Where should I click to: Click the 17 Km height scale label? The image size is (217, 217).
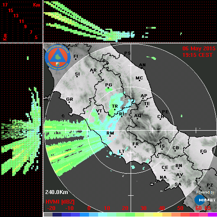5,5
